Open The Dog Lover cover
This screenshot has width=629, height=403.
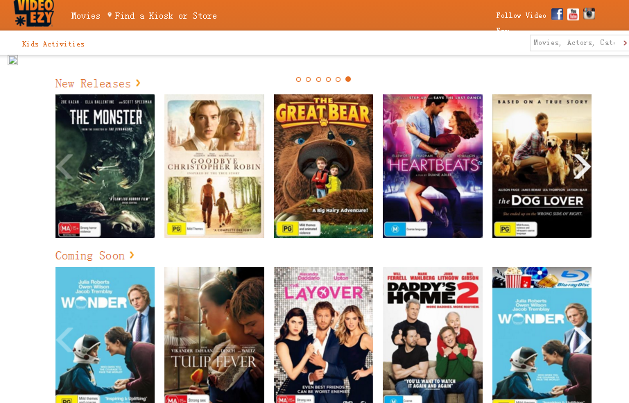(542, 166)
